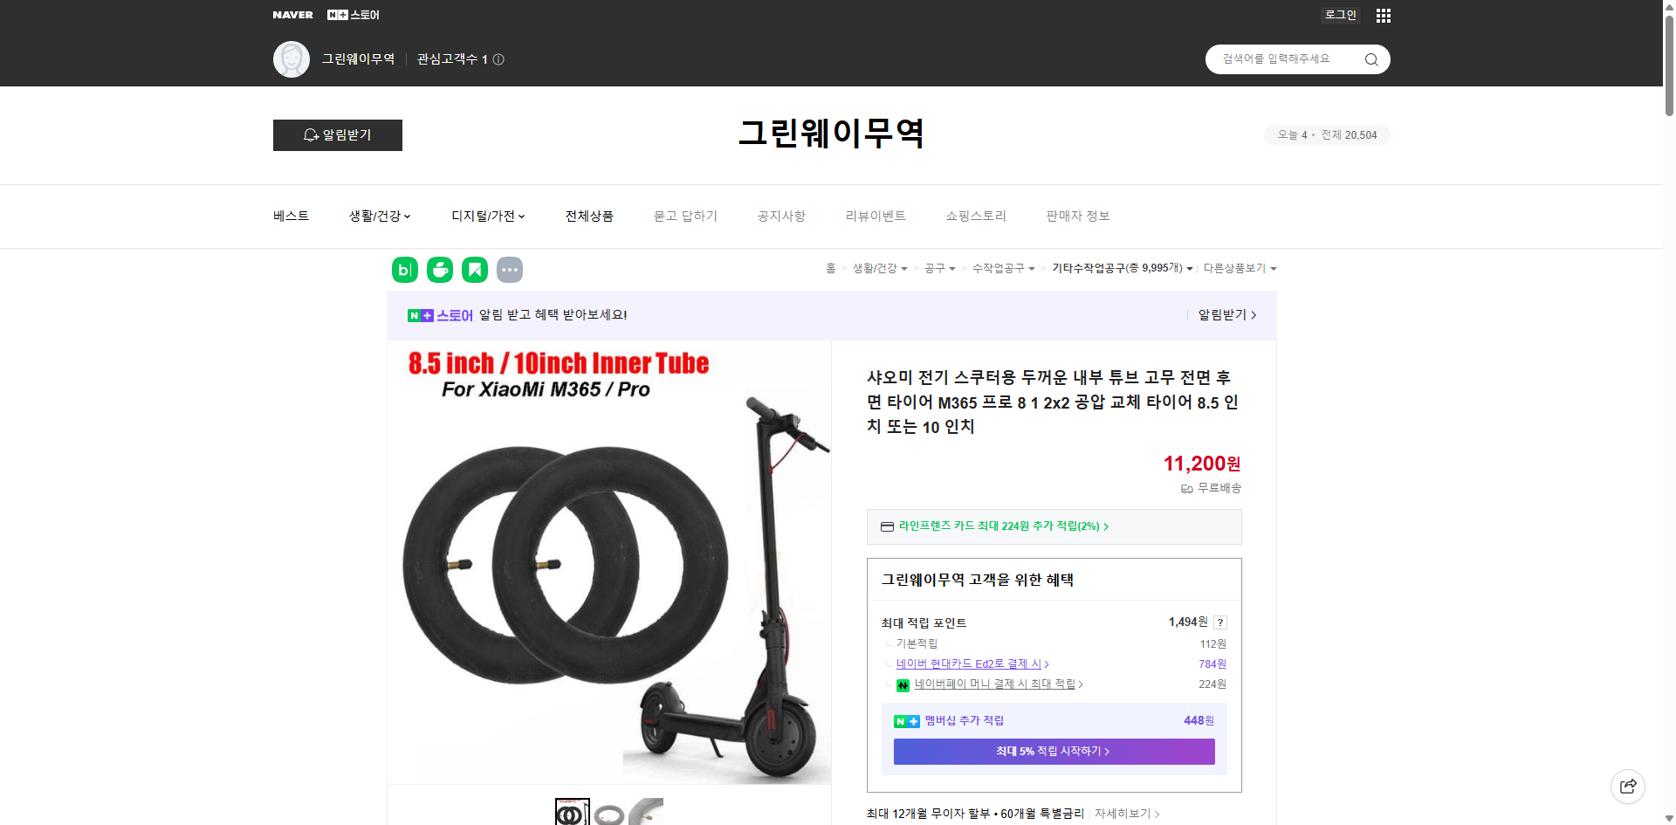Viewport: 1676px width, 825px height.
Task: Open the 다른상품보기 dropdown
Action: click(x=1239, y=269)
